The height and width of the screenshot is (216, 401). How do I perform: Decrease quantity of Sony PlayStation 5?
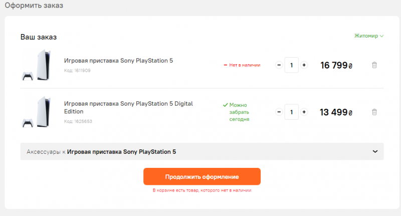point(279,65)
